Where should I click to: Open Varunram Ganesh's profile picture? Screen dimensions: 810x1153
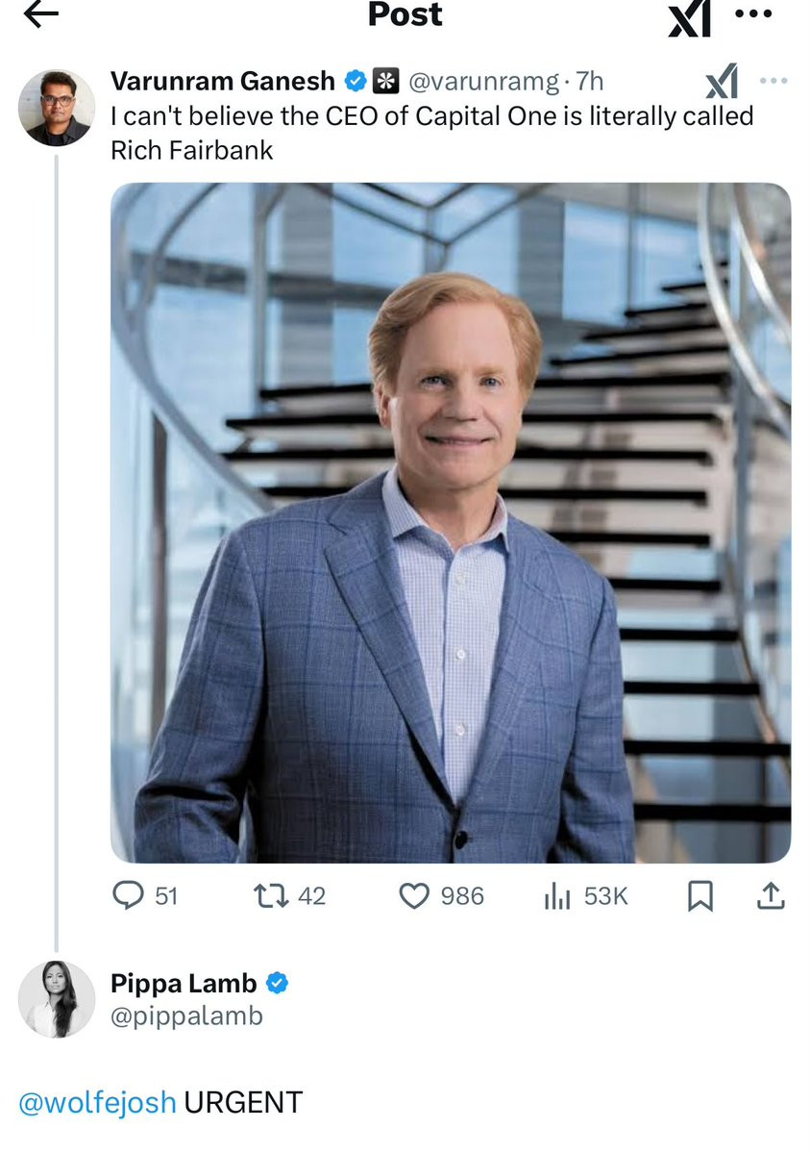point(57,108)
